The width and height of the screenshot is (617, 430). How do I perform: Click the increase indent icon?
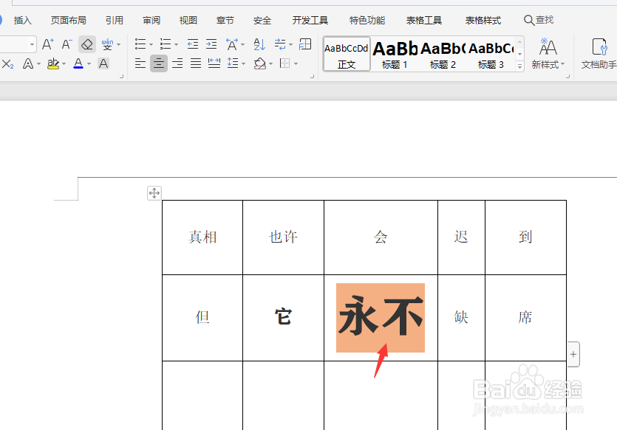(211, 45)
